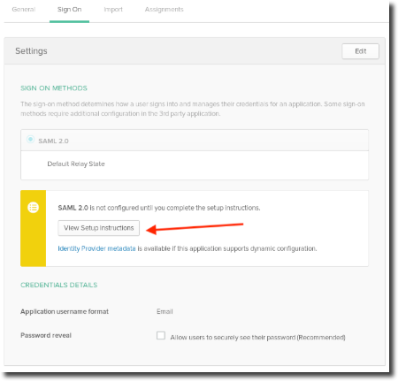This screenshot has height=381, width=398.
Task: Click the CREDENTIALS DETAILS heading
Action: tap(58, 285)
